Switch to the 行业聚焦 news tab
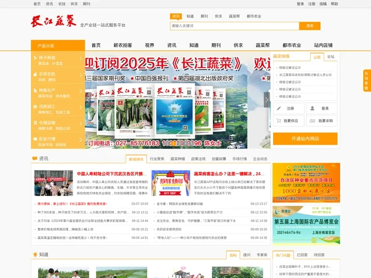The width and height of the screenshot is (371, 278). click(x=157, y=159)
